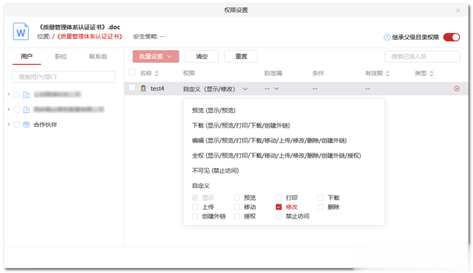Enable the 打印 custom permission checkbox
This screenshot has width=473, height=273.
[x=279, y=198]
